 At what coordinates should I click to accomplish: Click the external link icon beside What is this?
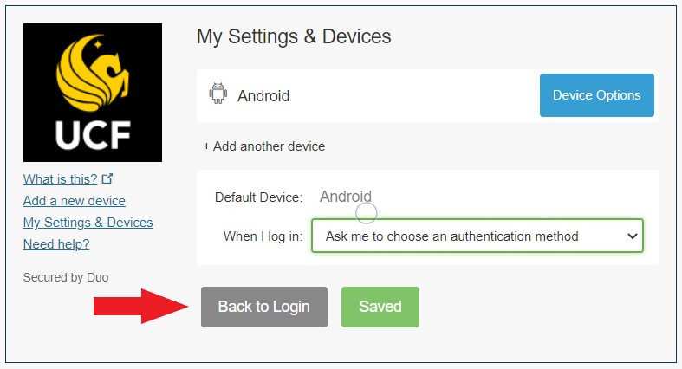(x=107, y=178)
